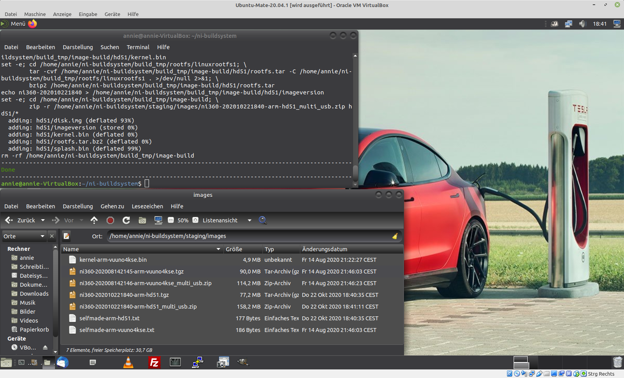This screenshot has width=624, height=378.
Task: Go up to parent folder
Action: pos(94,220)
